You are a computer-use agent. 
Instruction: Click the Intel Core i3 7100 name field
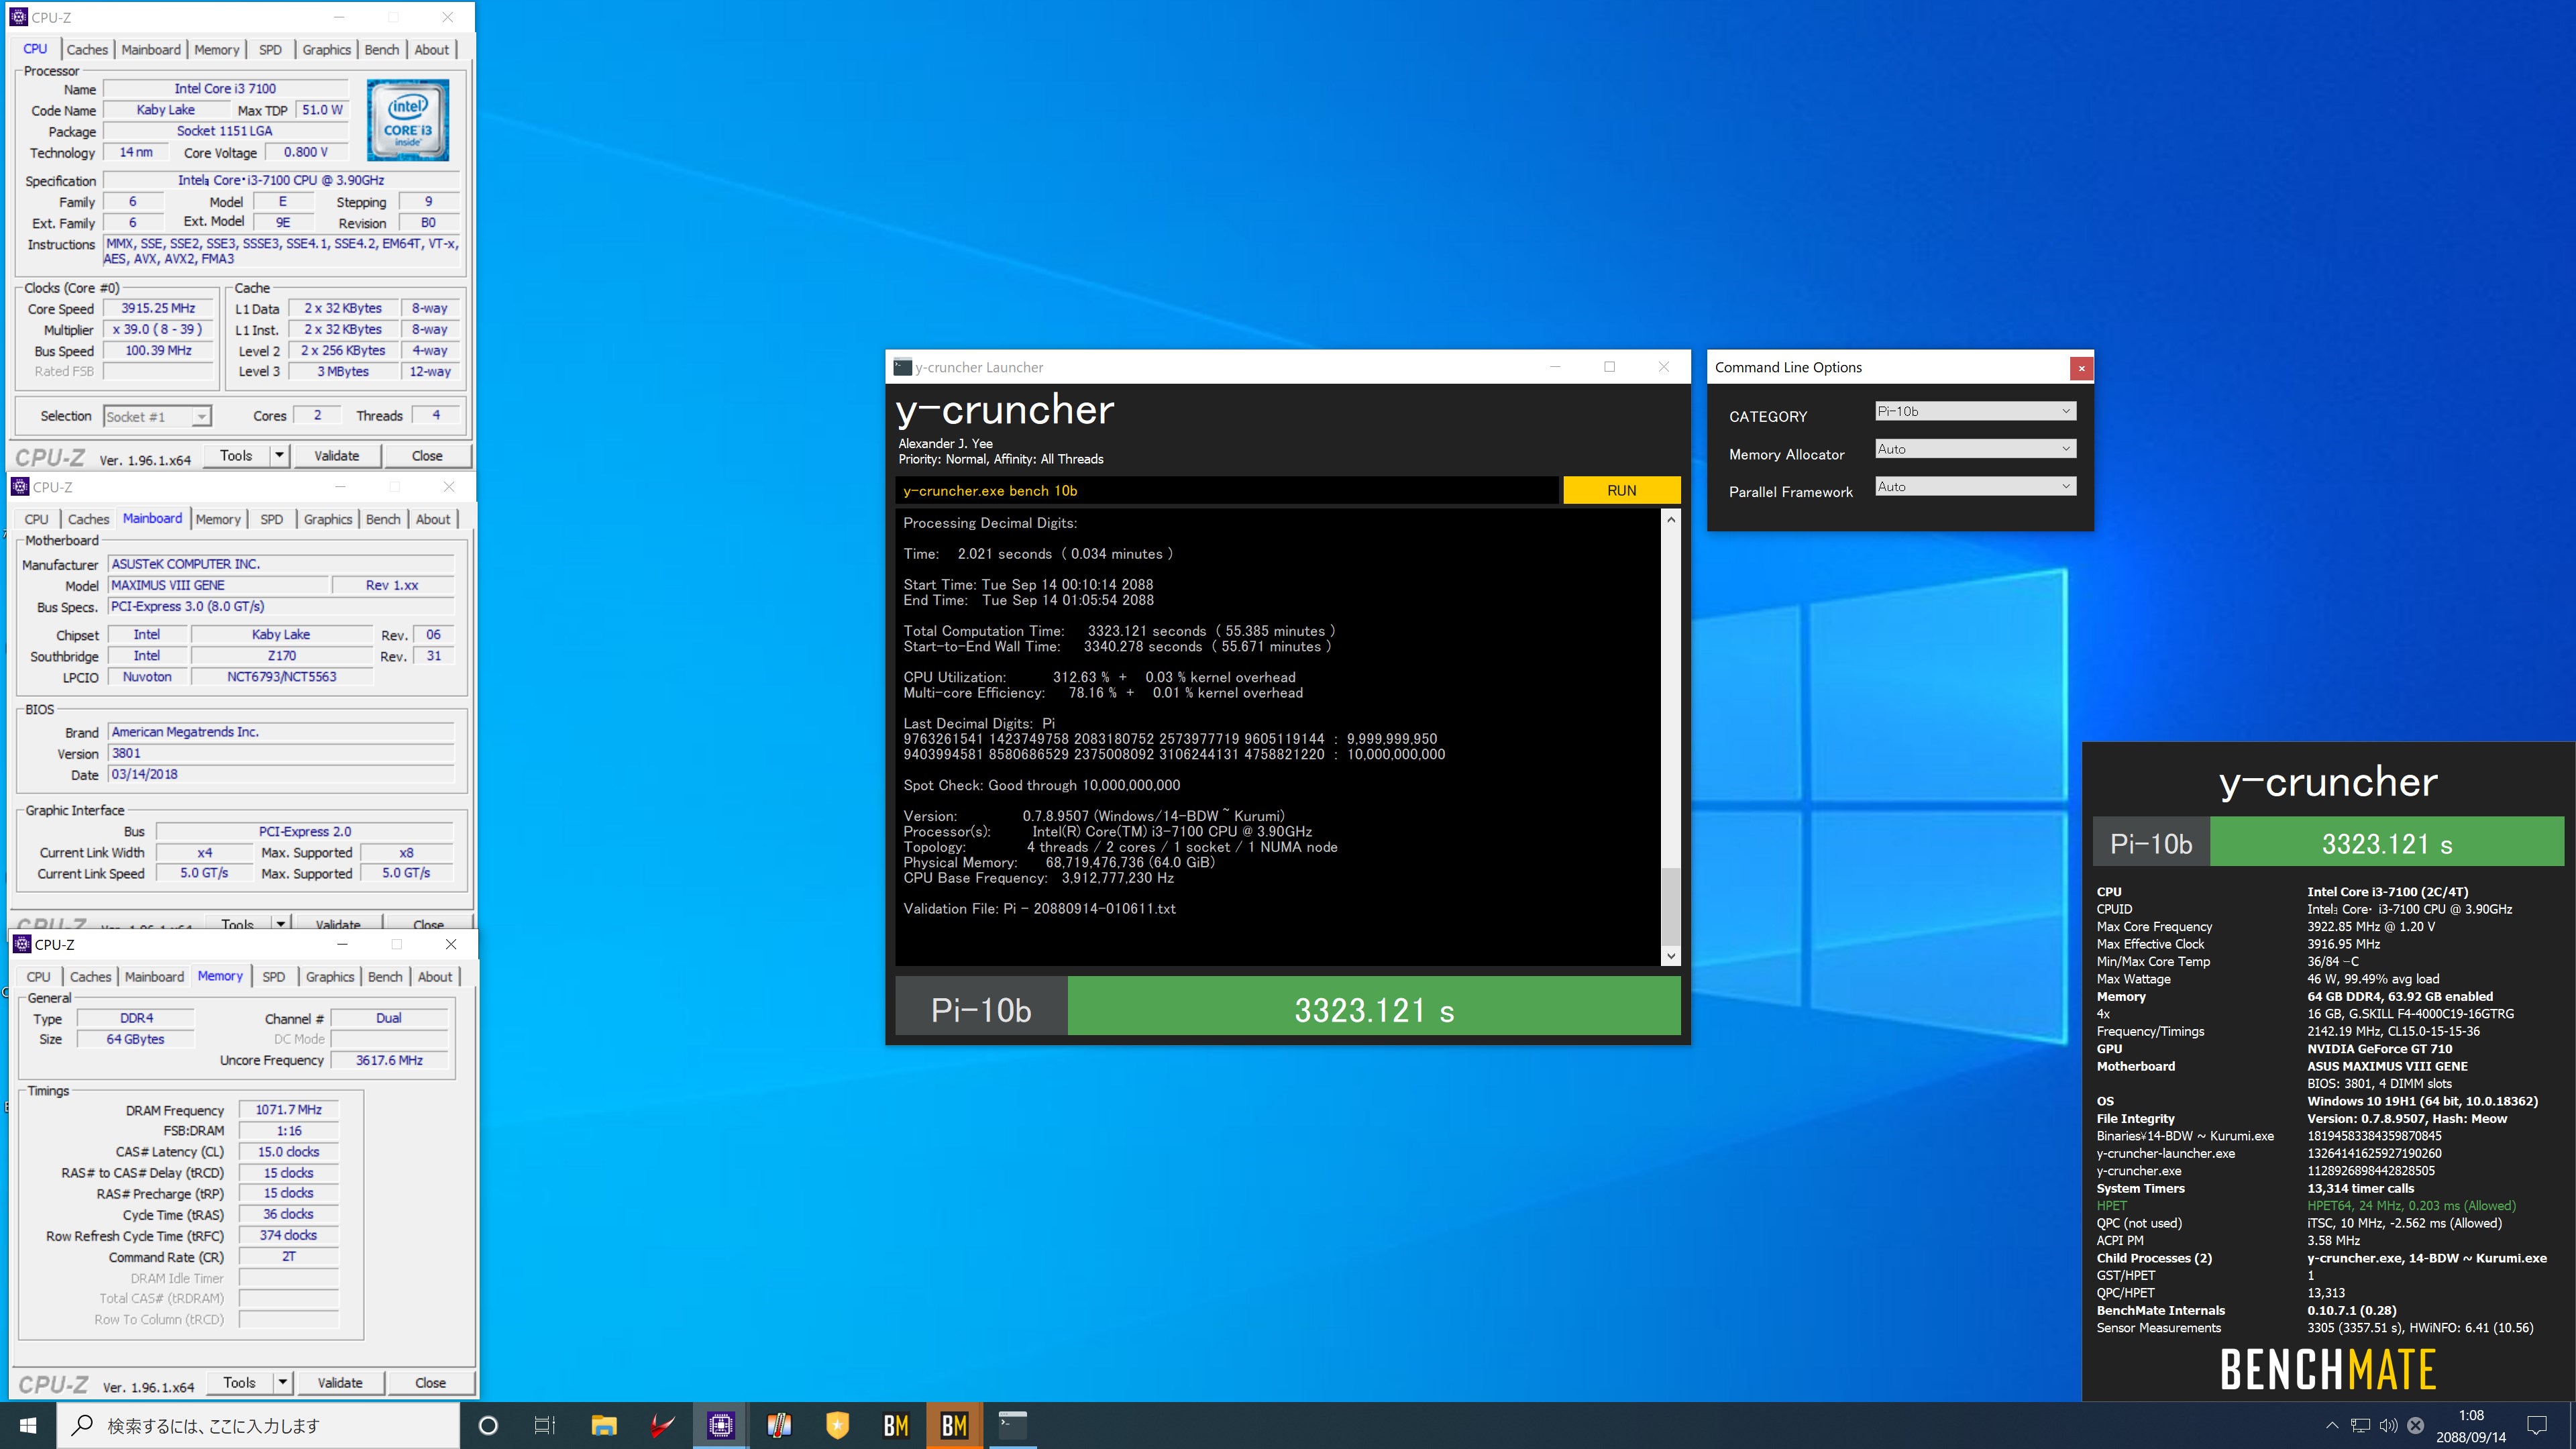pos(225,88)
